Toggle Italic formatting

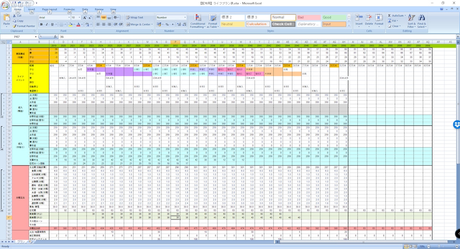click(47, 24)
